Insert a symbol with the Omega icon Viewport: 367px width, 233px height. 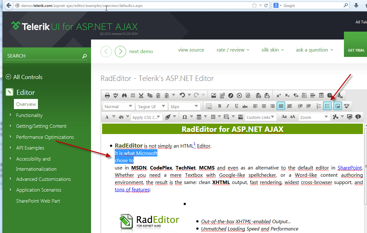[x=185, y=117]
